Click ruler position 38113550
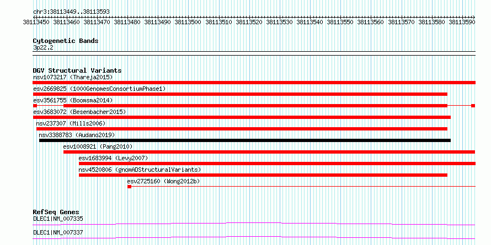Screen dimensions: 491x245 (340, 22)
